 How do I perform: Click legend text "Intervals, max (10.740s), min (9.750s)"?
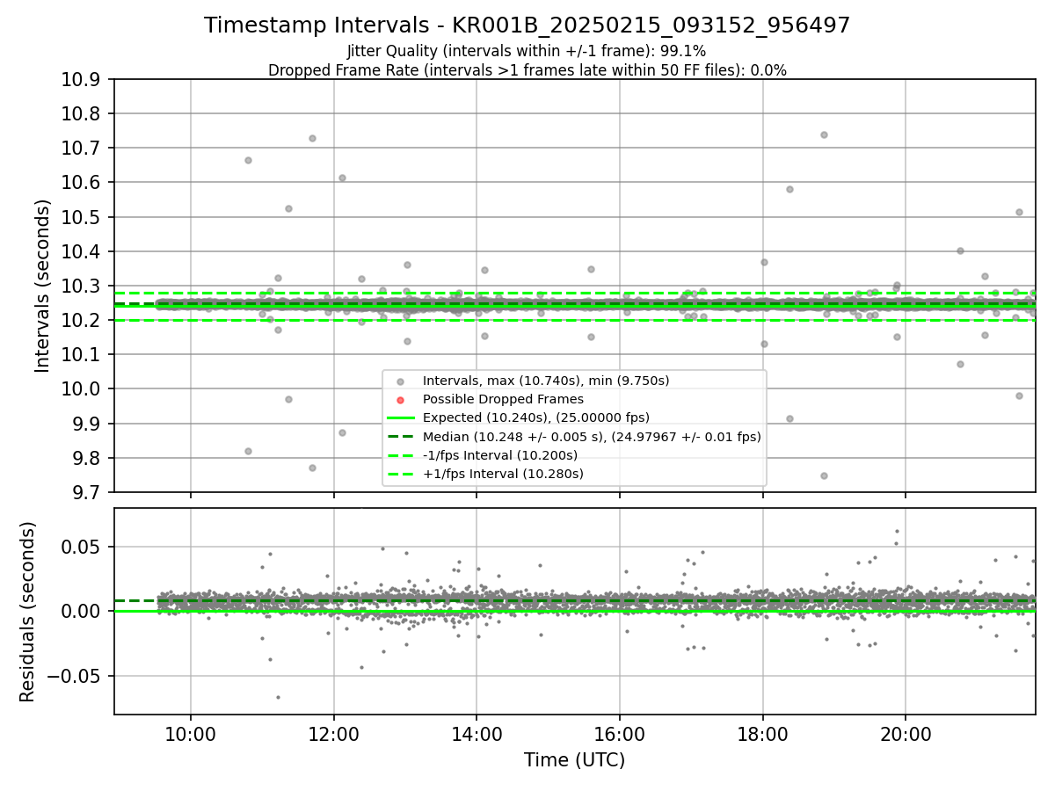(x=546, y=381)
